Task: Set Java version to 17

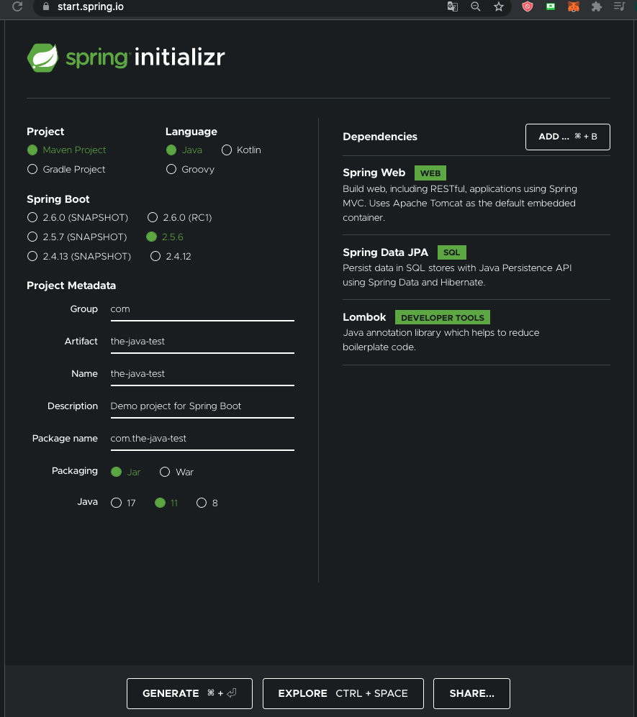Action: [x=123, y=503]
